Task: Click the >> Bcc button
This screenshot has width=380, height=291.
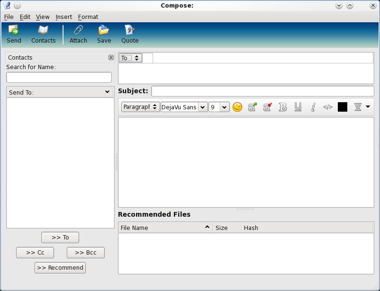Action: (86, 253)
